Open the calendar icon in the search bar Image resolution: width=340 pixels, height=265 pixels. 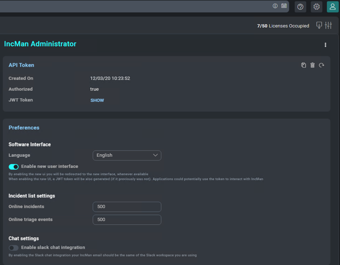coord(284,6)
